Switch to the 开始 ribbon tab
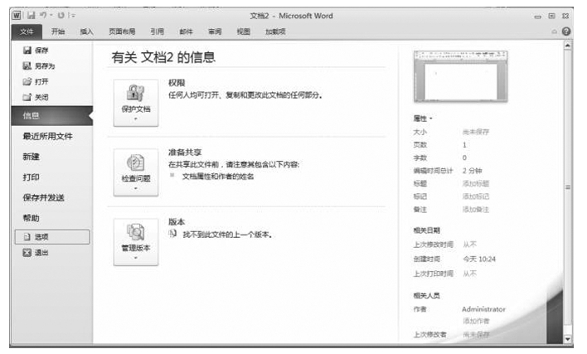 (58, 32)
